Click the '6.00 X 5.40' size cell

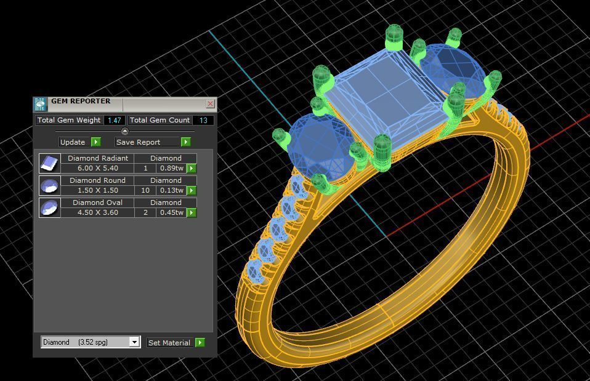click(98, 168)
